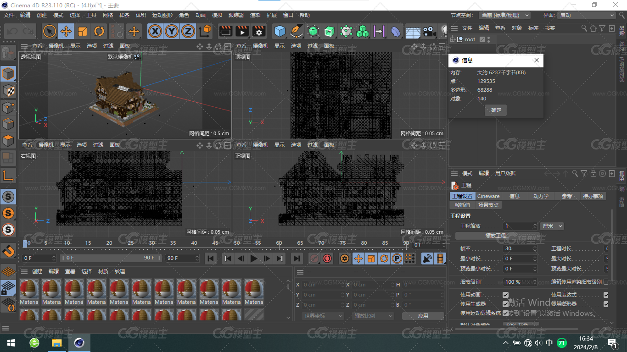Toggle the Parameter P keyframe button
The width and height of the screenshot is (627, 352).
point(397,258)
